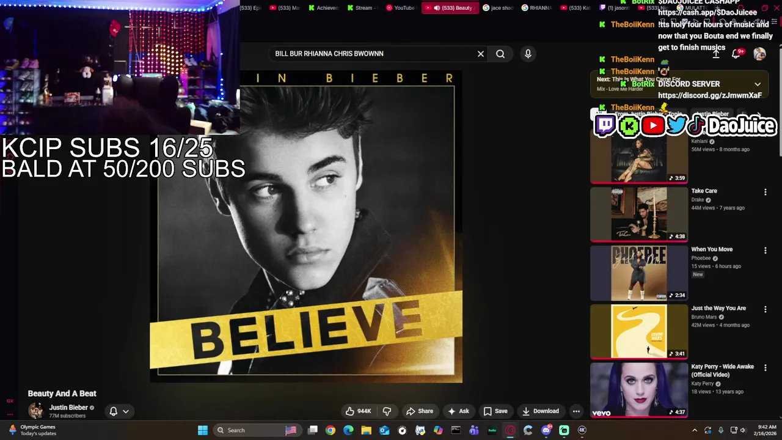
Task: Open Outlook from the taskbar
Action: [384, 430]
